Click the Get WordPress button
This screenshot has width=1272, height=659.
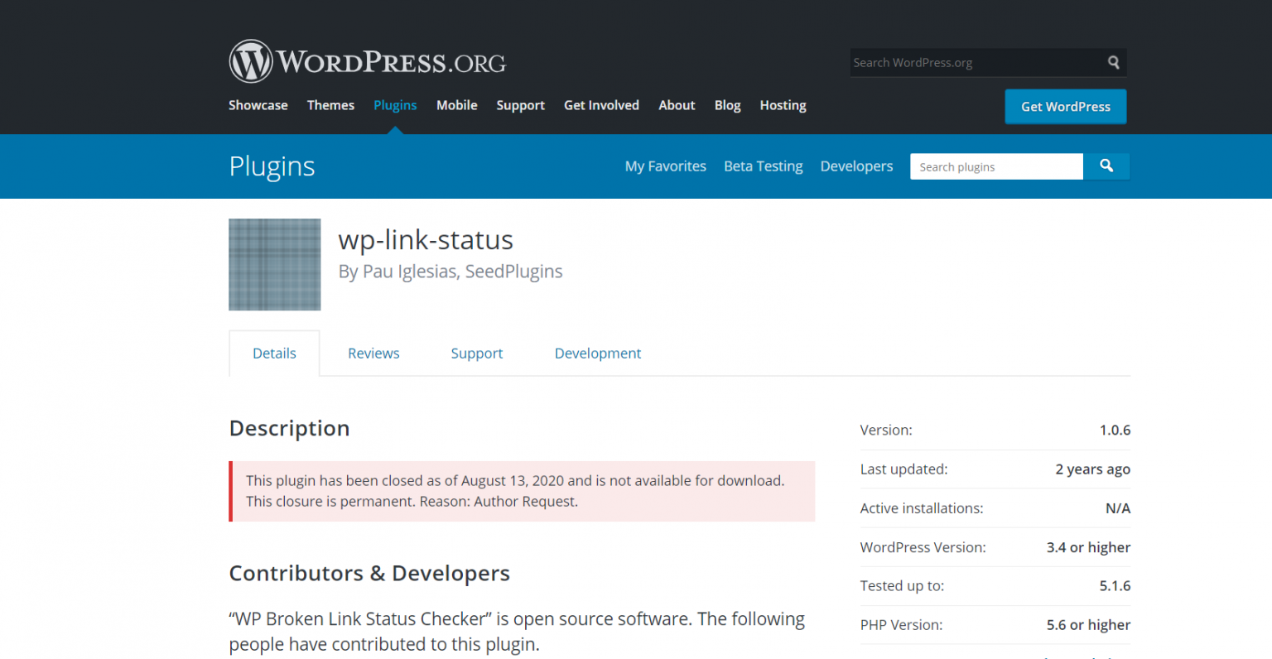tap(1066, 106)
